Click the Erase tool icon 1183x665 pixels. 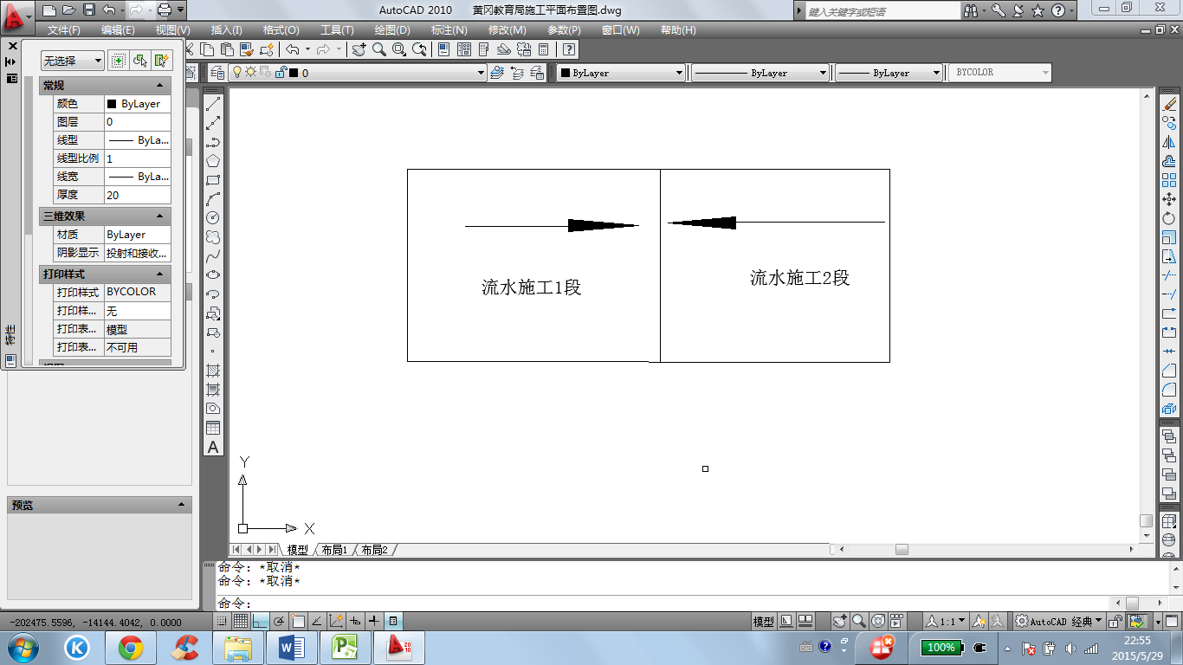(x=1170, y=104)
